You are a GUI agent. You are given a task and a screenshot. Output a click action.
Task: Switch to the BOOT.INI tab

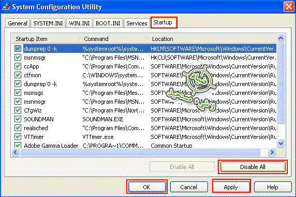pos(108,23)
